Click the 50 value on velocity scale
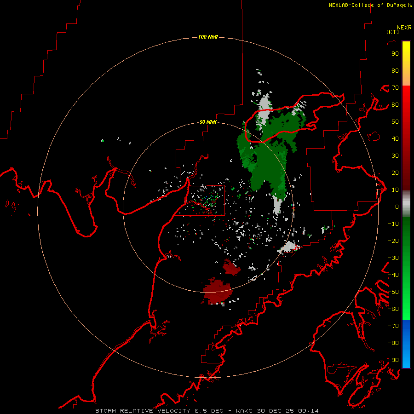The image size is (414, 414). click(x=395, y=122)
